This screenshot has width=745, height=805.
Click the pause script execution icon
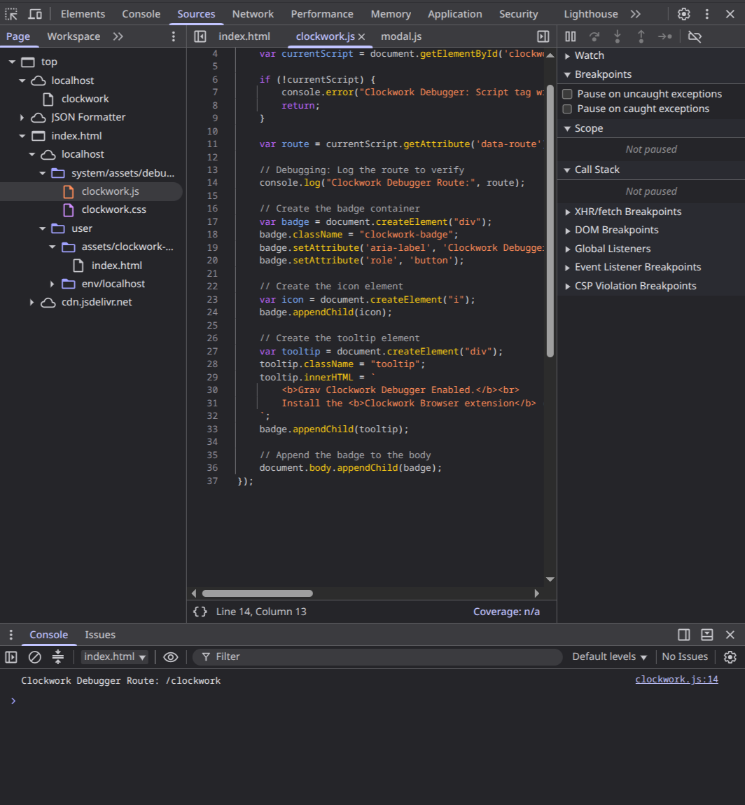pos(570,36)
